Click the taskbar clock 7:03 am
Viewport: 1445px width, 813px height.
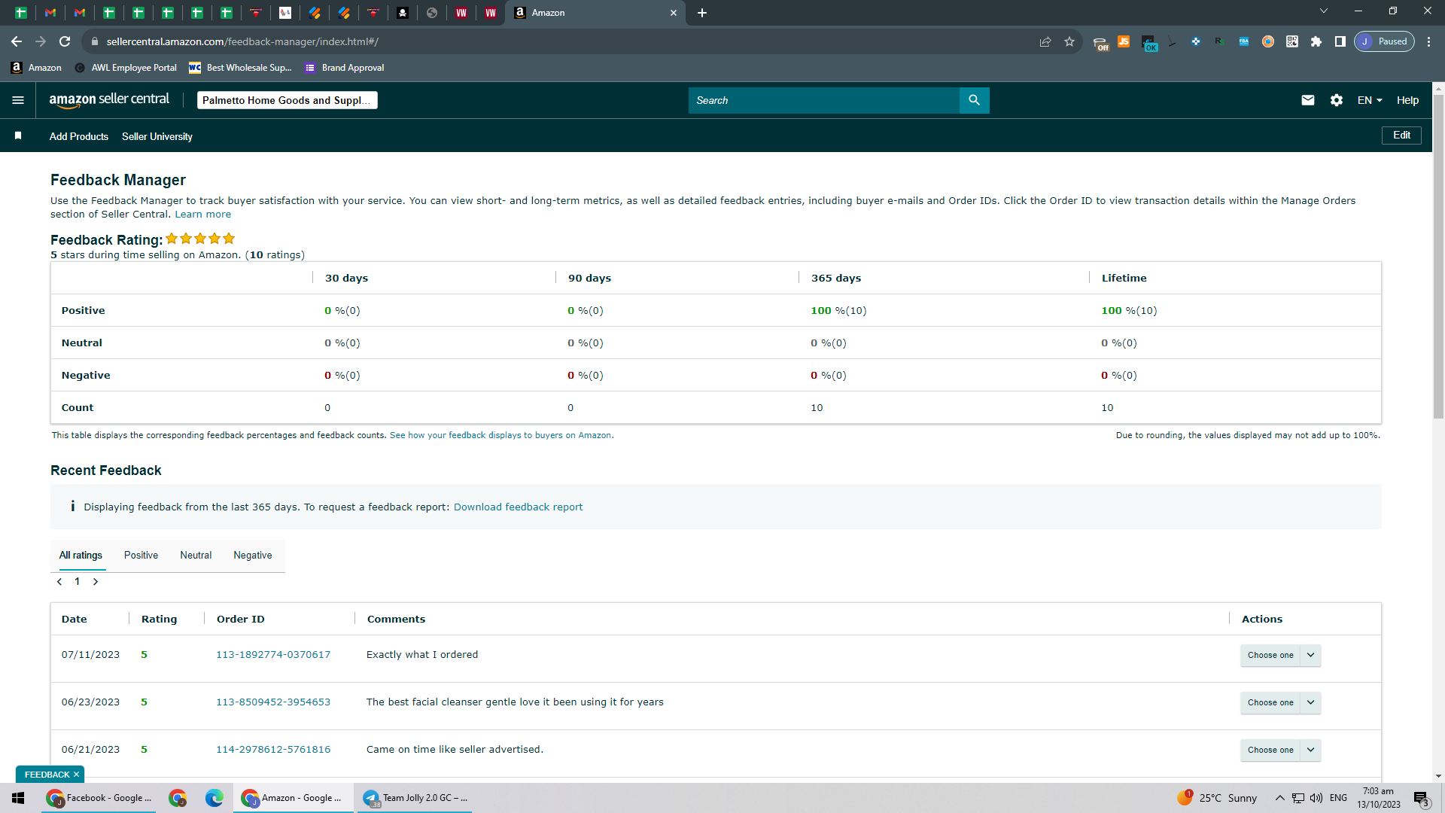pyautogui.click(x=1379, y=798)
